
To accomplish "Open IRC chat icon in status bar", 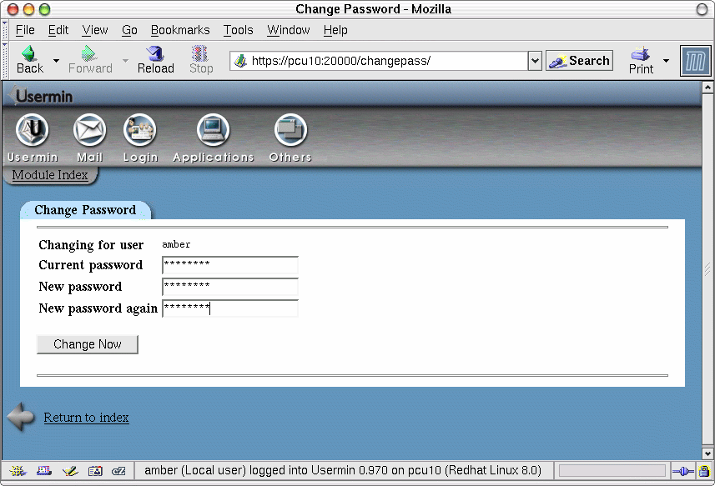I will (118, 471).
